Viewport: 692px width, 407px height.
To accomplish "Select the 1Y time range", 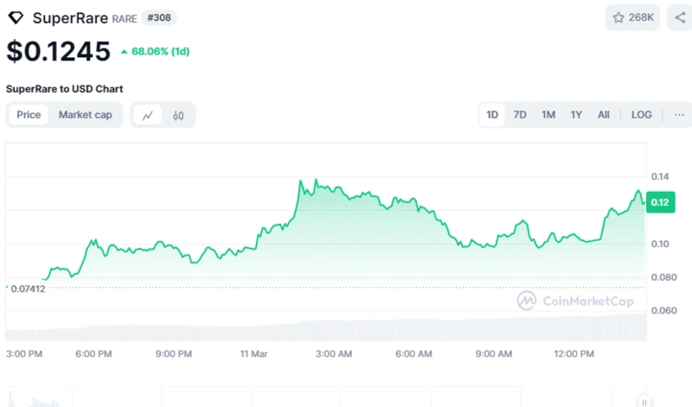I will click(575, 115).
